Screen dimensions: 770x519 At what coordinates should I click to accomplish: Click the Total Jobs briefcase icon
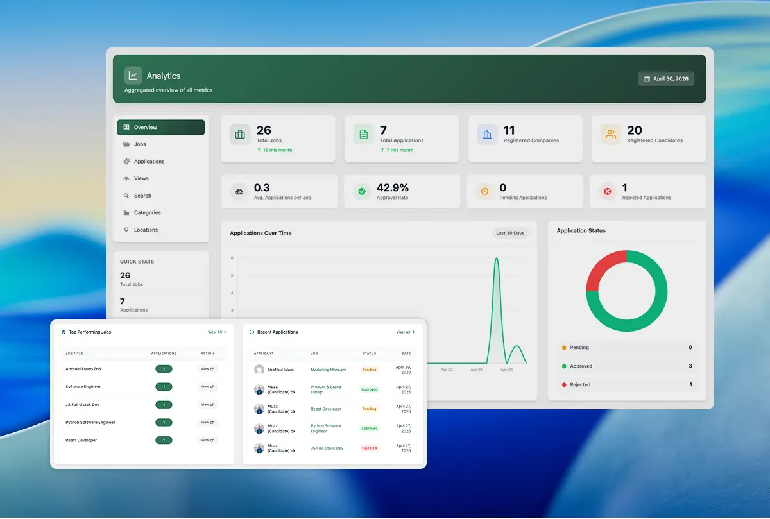[x=240, y=135]
